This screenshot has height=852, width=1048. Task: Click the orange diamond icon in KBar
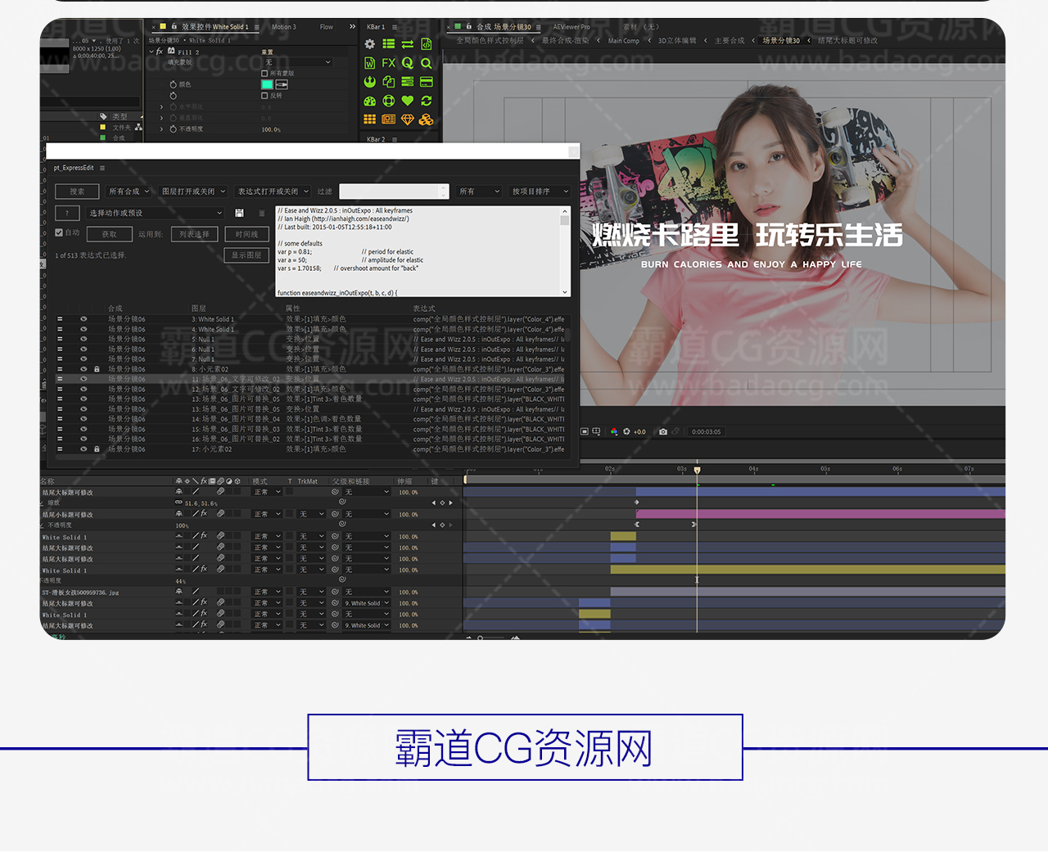click(407, 119)
